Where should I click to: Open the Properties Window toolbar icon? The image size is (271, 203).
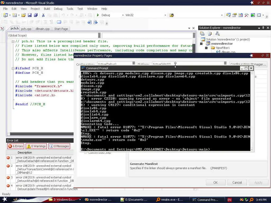(x=234, y=15)
